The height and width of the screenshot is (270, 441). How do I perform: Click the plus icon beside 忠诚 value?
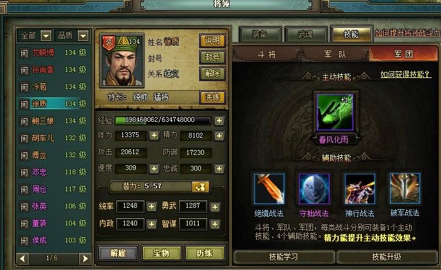[x=219, y=169]
